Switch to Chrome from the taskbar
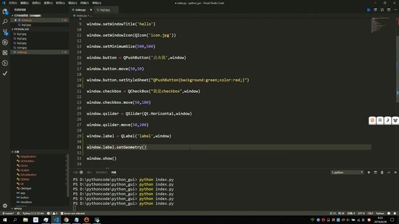Viewport: 399px width, 224px height. point(66,220)
